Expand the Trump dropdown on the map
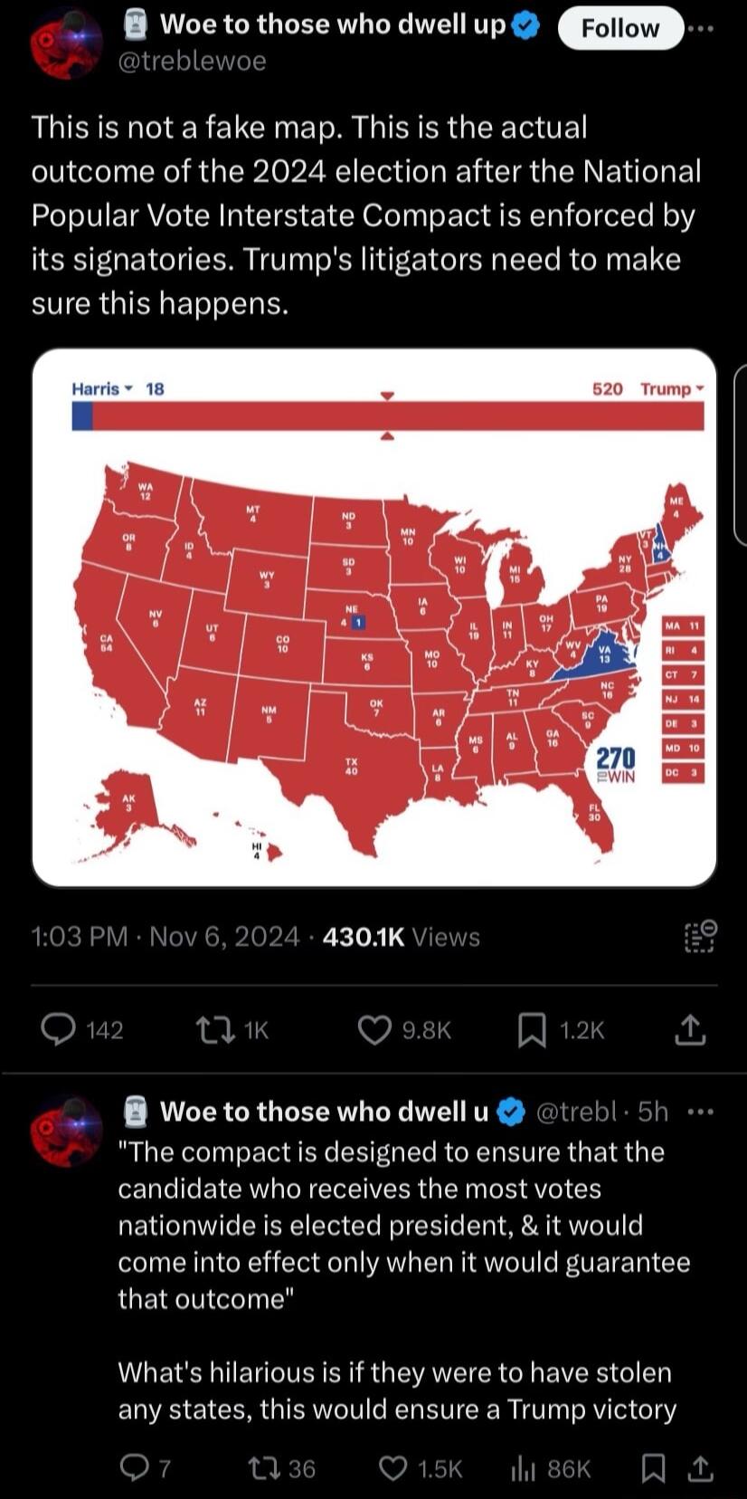 (x=672, y=389)
